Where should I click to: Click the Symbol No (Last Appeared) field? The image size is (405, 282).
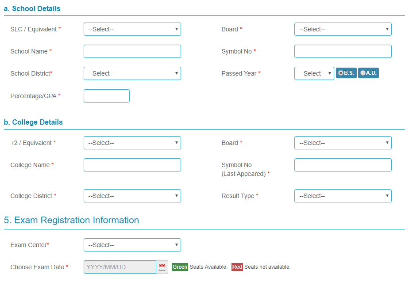coord(343,165)
